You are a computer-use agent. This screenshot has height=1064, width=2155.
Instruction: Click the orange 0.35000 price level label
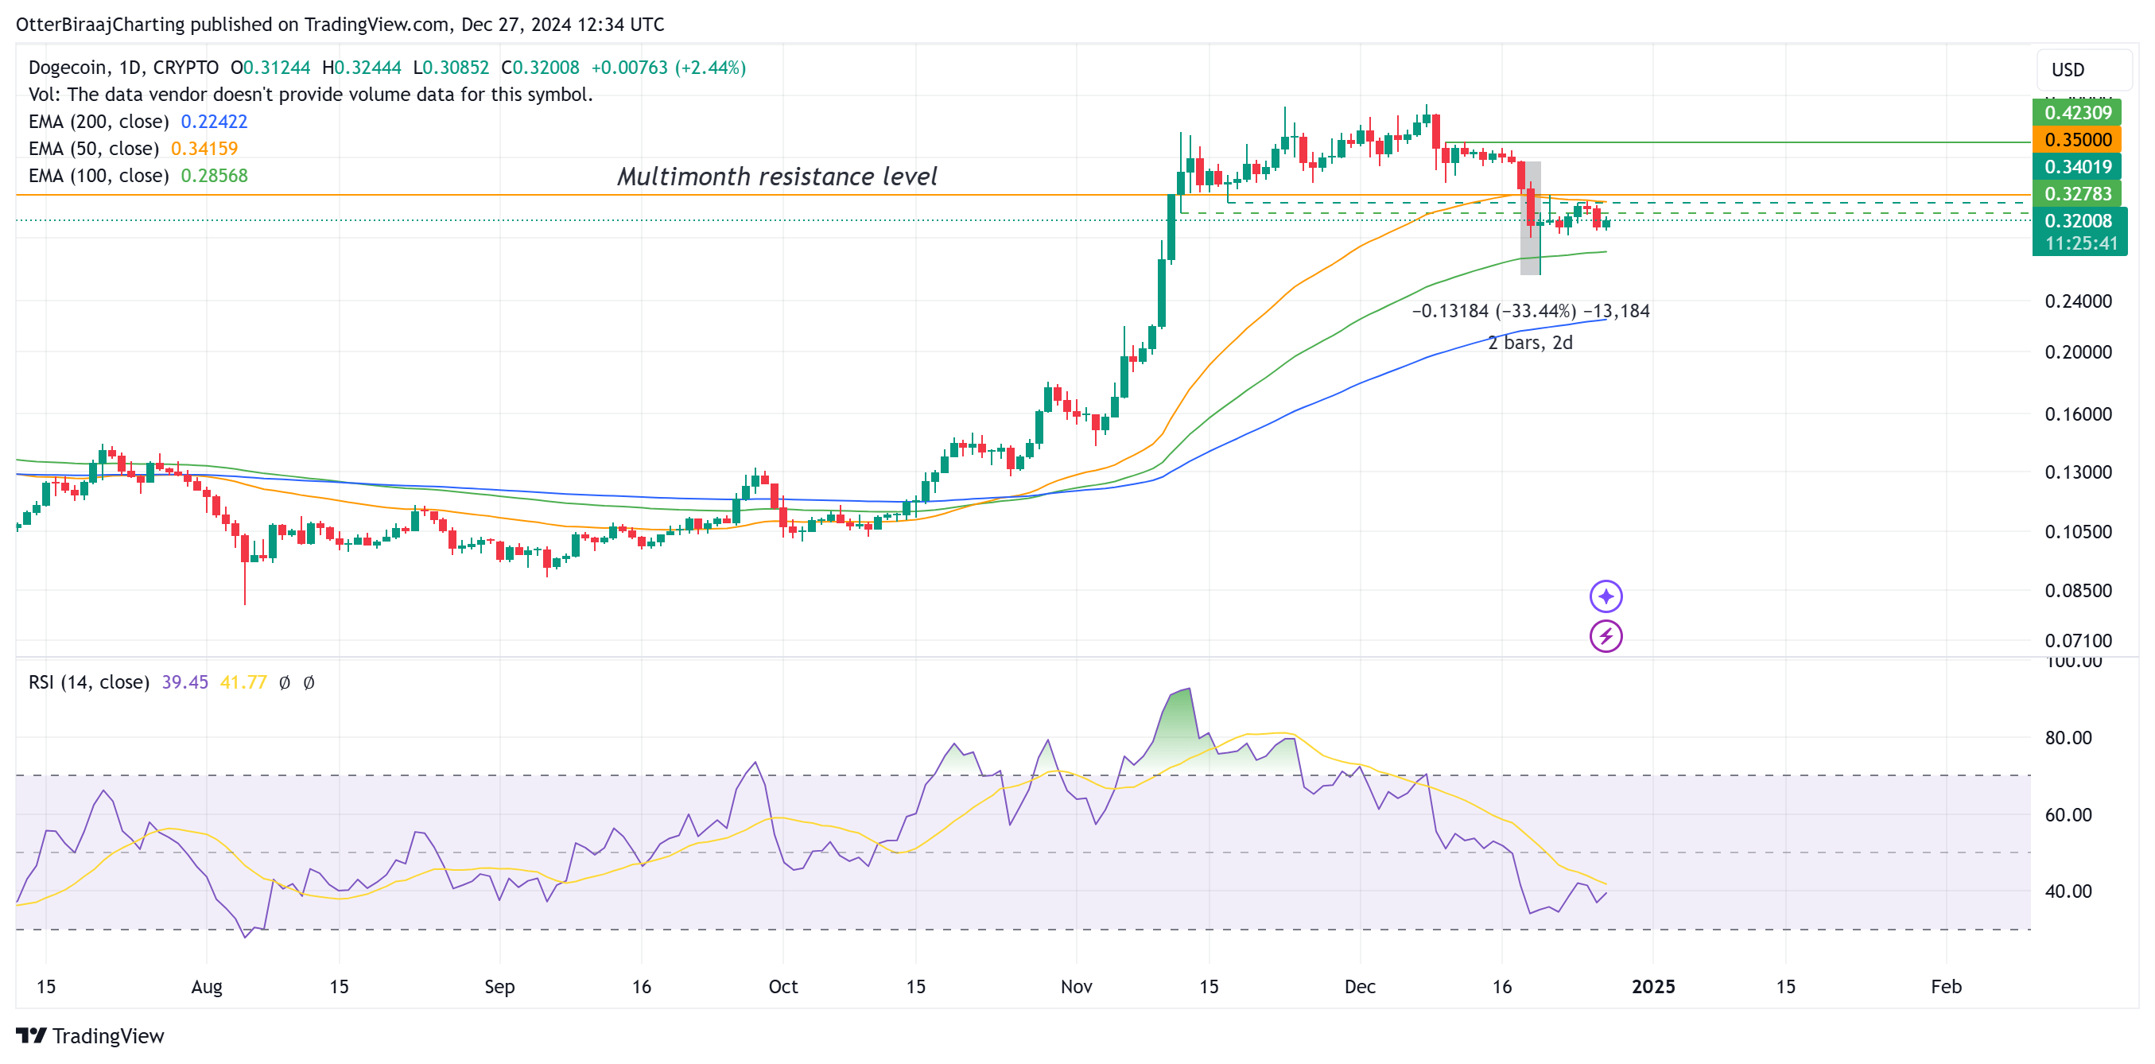coord(2080,140)
